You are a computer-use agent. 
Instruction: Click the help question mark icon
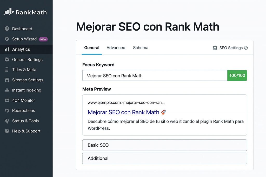pos(246,48)
